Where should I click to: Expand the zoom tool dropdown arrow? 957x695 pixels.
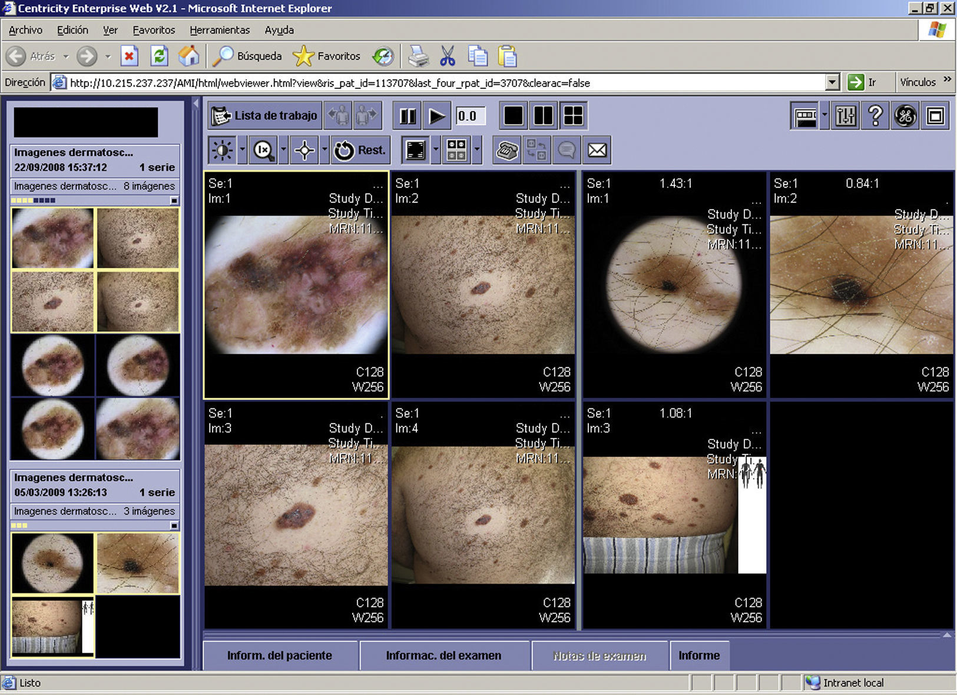[283, 151]
